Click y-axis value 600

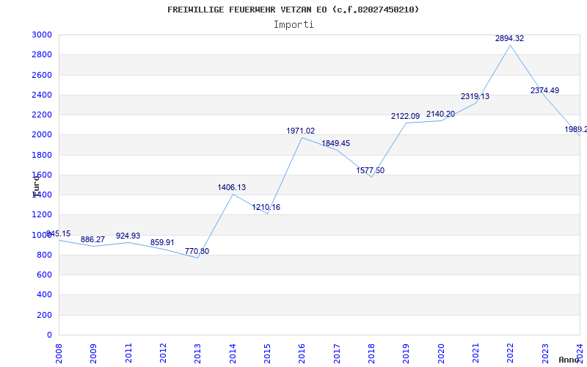(x=45, y=275)
